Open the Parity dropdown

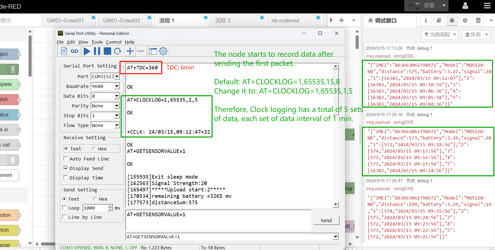[x=117, y=106]
